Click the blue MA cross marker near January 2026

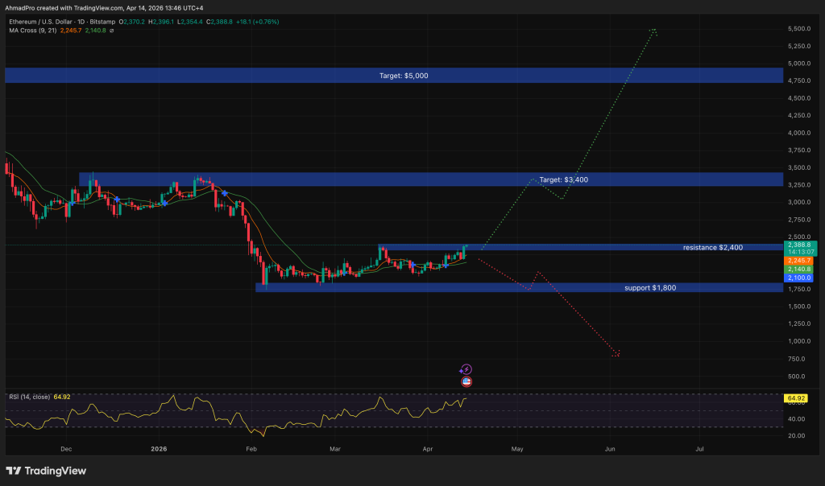point(224,193)
